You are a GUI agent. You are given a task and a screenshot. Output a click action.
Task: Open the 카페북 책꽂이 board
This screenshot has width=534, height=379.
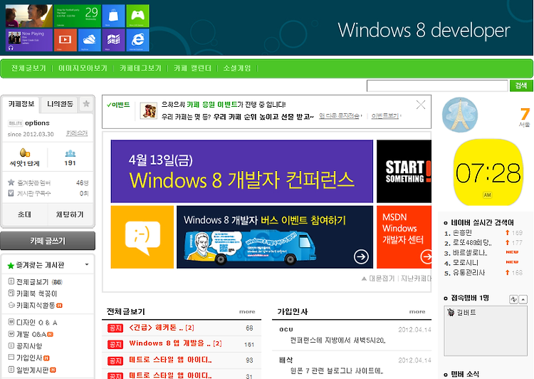click(36, 294)
